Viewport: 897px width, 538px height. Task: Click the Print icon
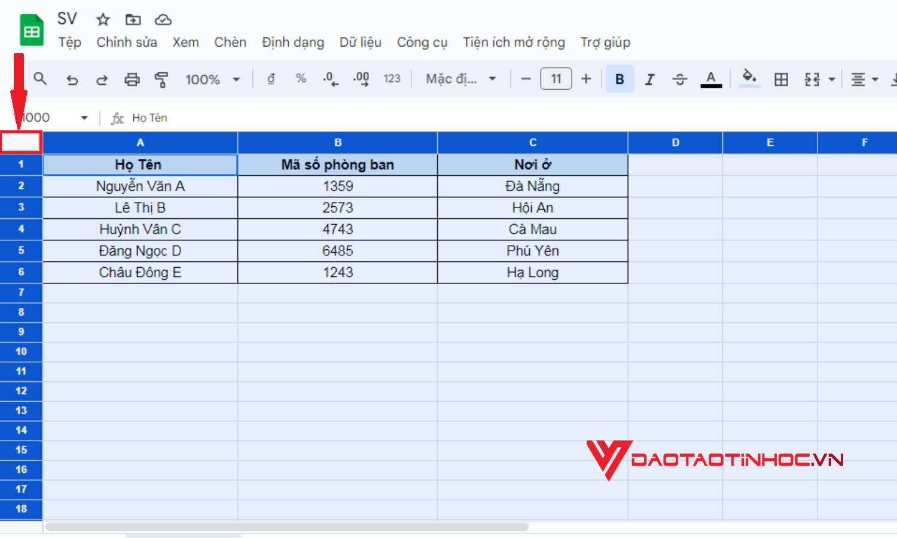click(132, 78)
